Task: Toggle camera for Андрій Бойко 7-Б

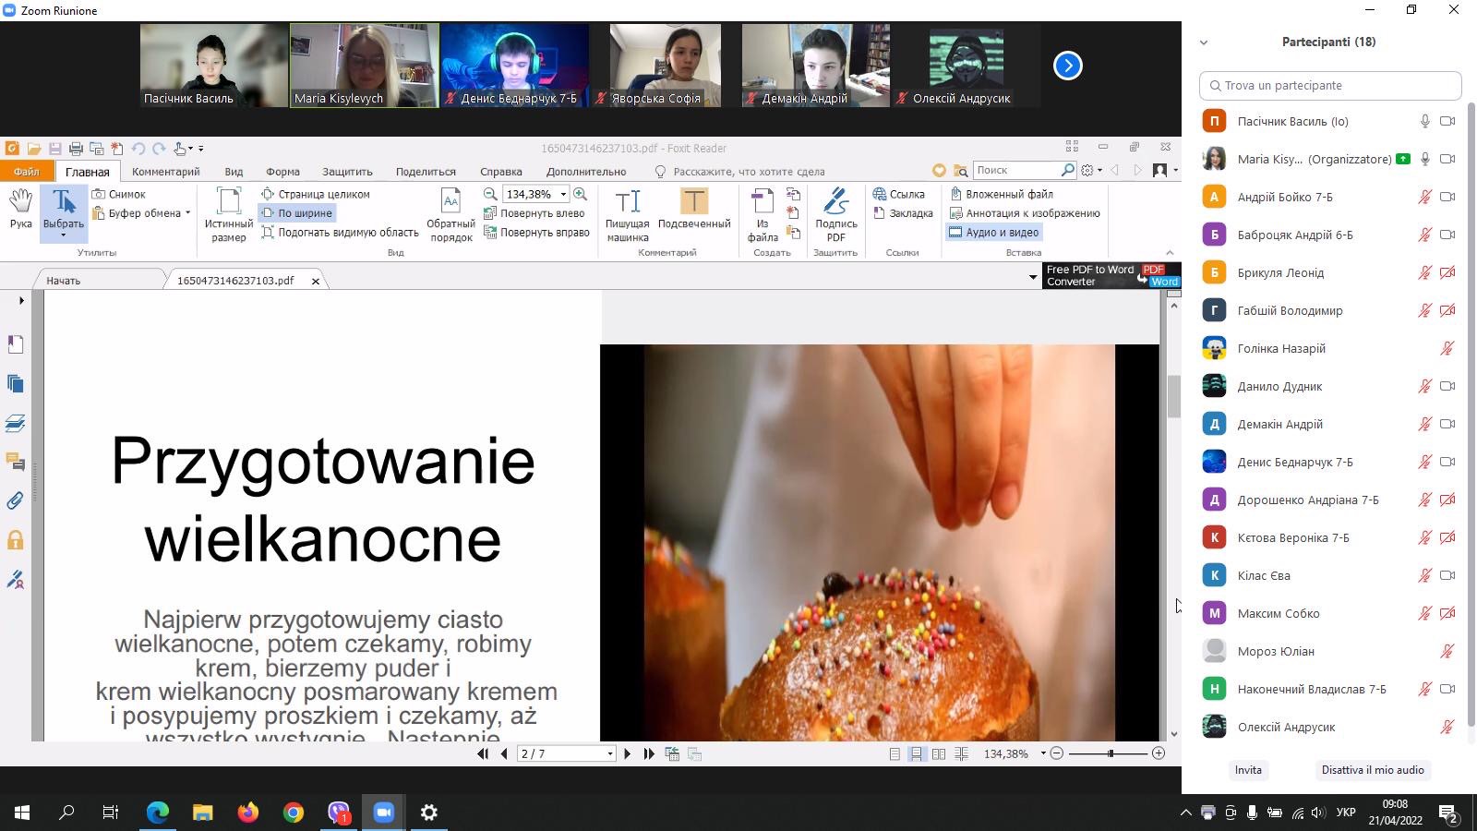Action: 1447,197
